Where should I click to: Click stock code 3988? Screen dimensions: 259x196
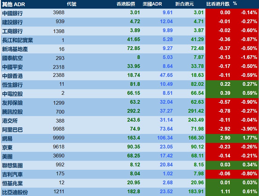coord(59,12)
